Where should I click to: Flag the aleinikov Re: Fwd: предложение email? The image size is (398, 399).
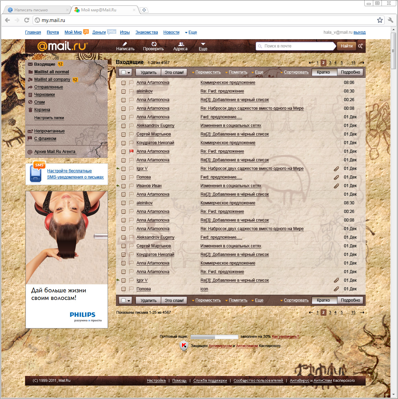pos(131,91)
